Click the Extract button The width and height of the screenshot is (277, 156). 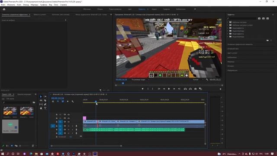[190, 89]
